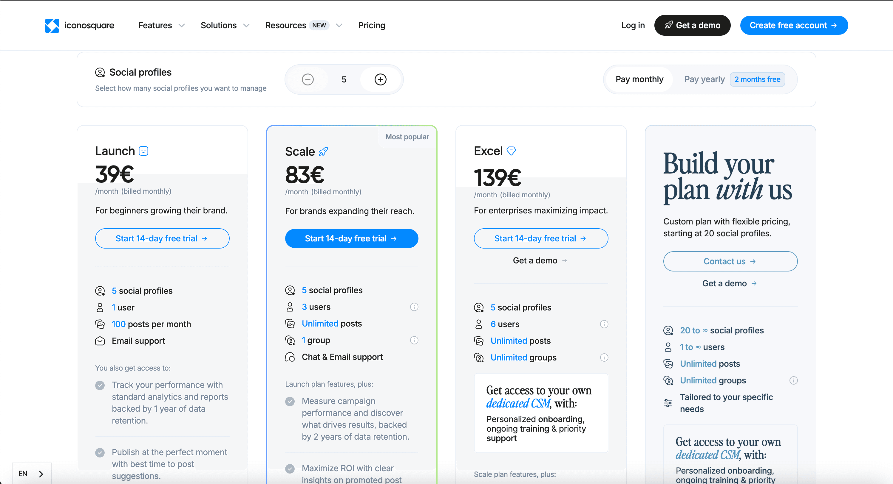The image size is (893, 484).
Task: Click "20 to ∞ social profiles" text
Action: tap(722, 330)
